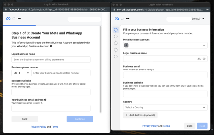214x135 pixels.
Task: Click the key icon in right address bar
Action: tap(207, 10)
